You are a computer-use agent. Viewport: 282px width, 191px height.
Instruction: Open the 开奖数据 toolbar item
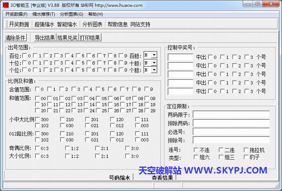(19, 24)
